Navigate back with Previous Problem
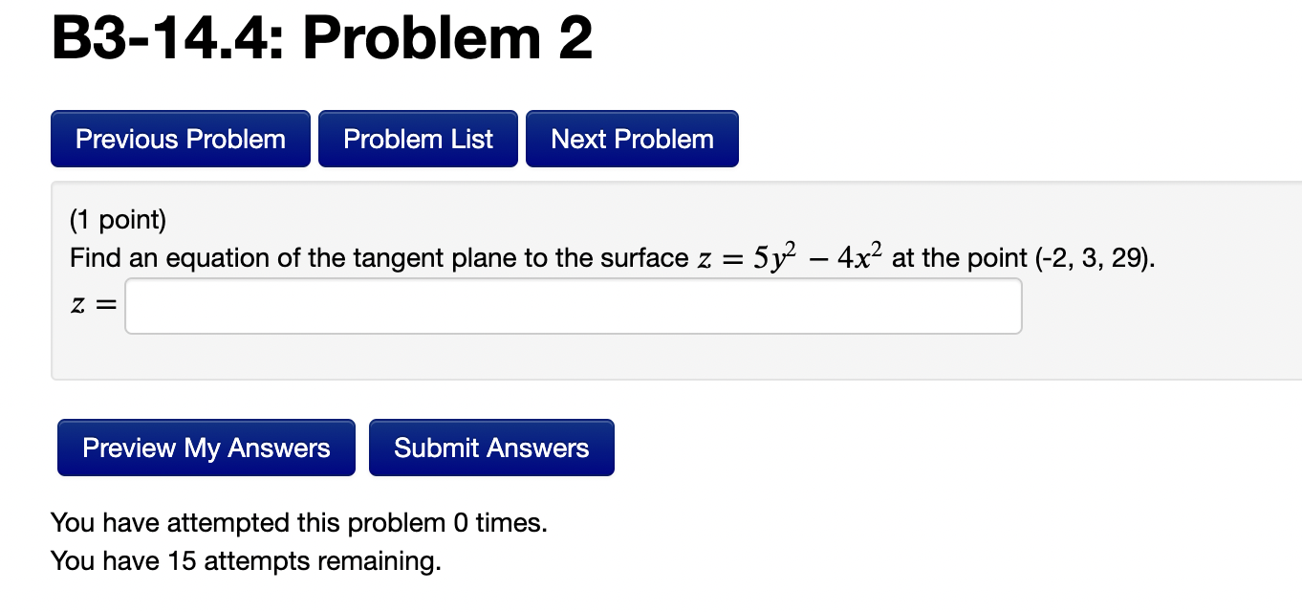Viewport: 1302px width, 612px height. [180, 139]
